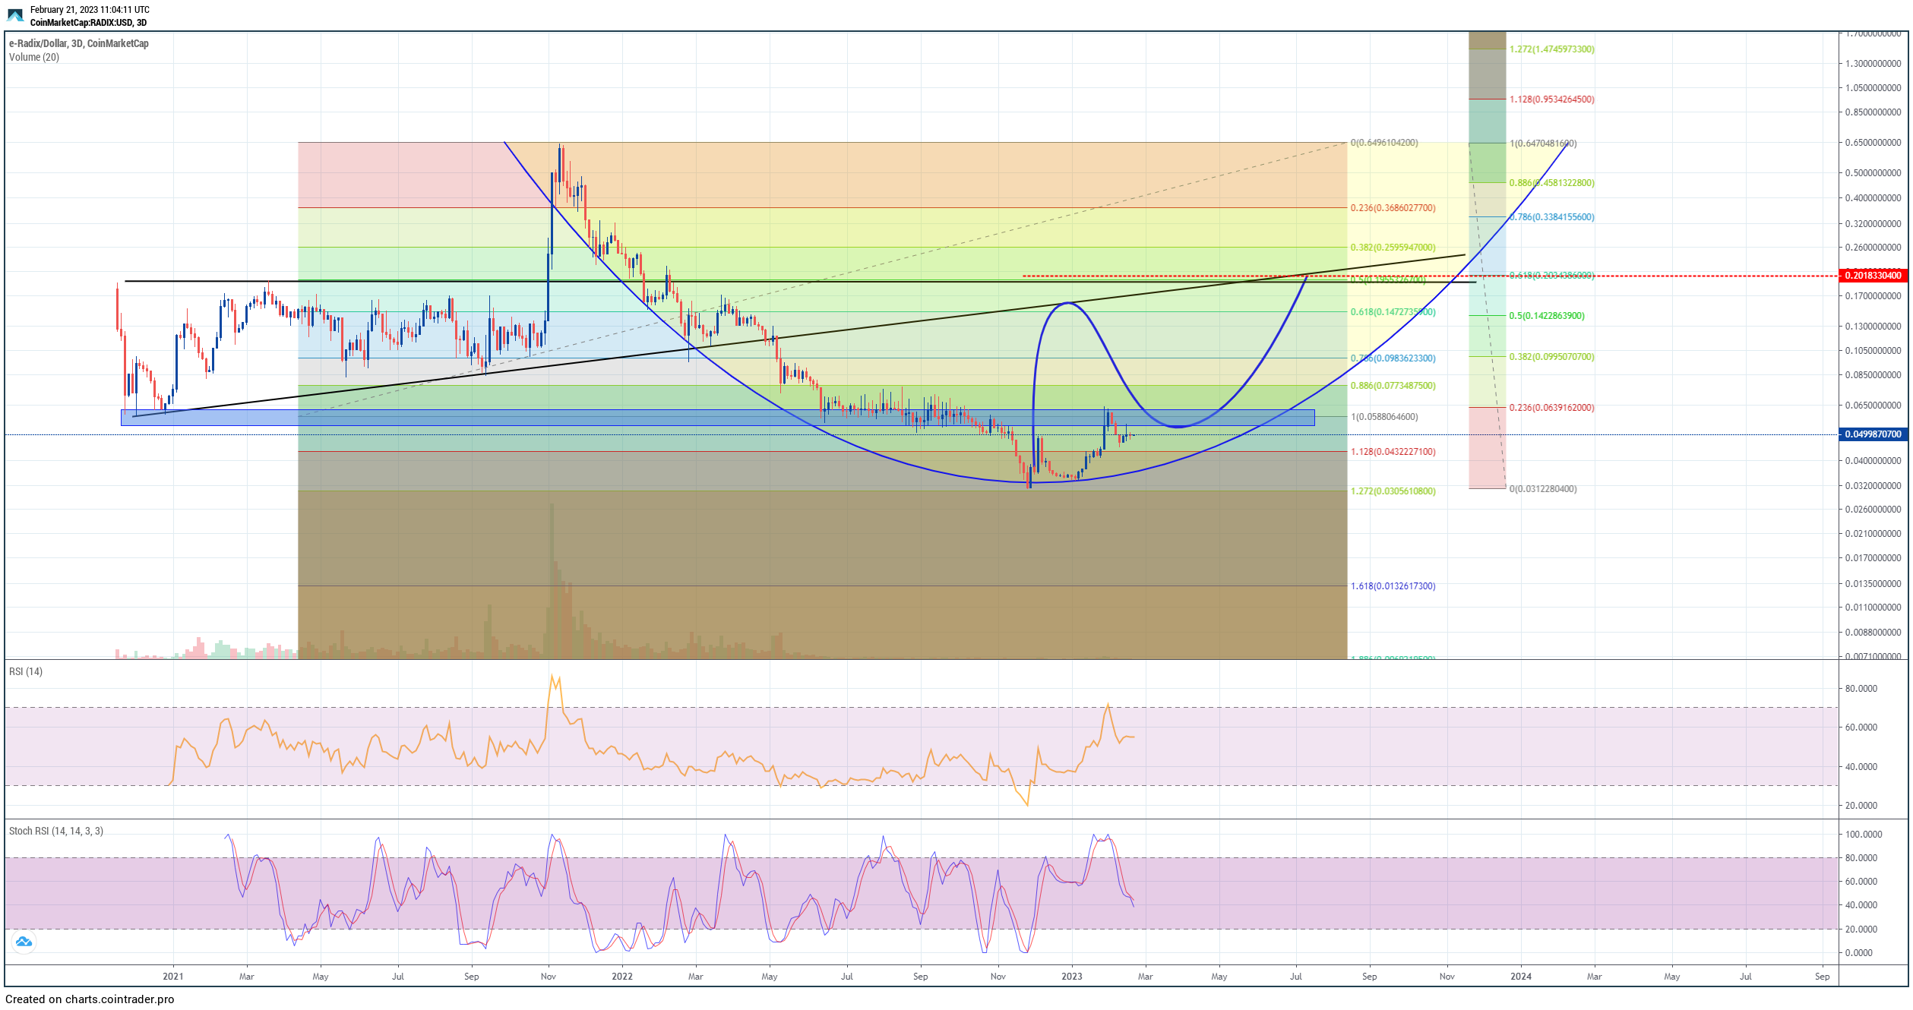Click the 0.236(0.3686027700) Fibonacci level label
The height and width of the screenshot is (1010, 1913).
tap(1393, 208)
